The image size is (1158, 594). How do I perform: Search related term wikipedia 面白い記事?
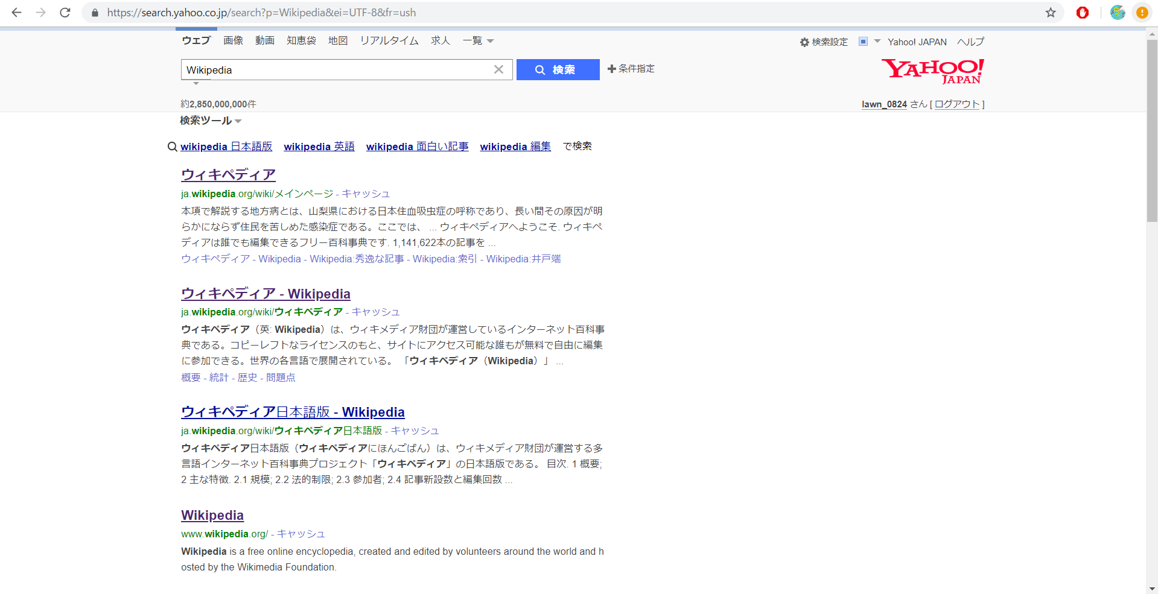pyautogui.click(x=417, y=147)
